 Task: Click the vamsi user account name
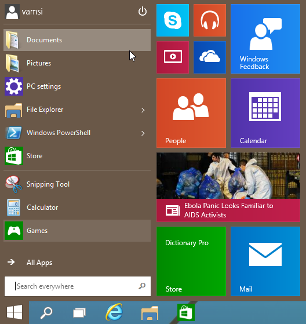point(32,12)
